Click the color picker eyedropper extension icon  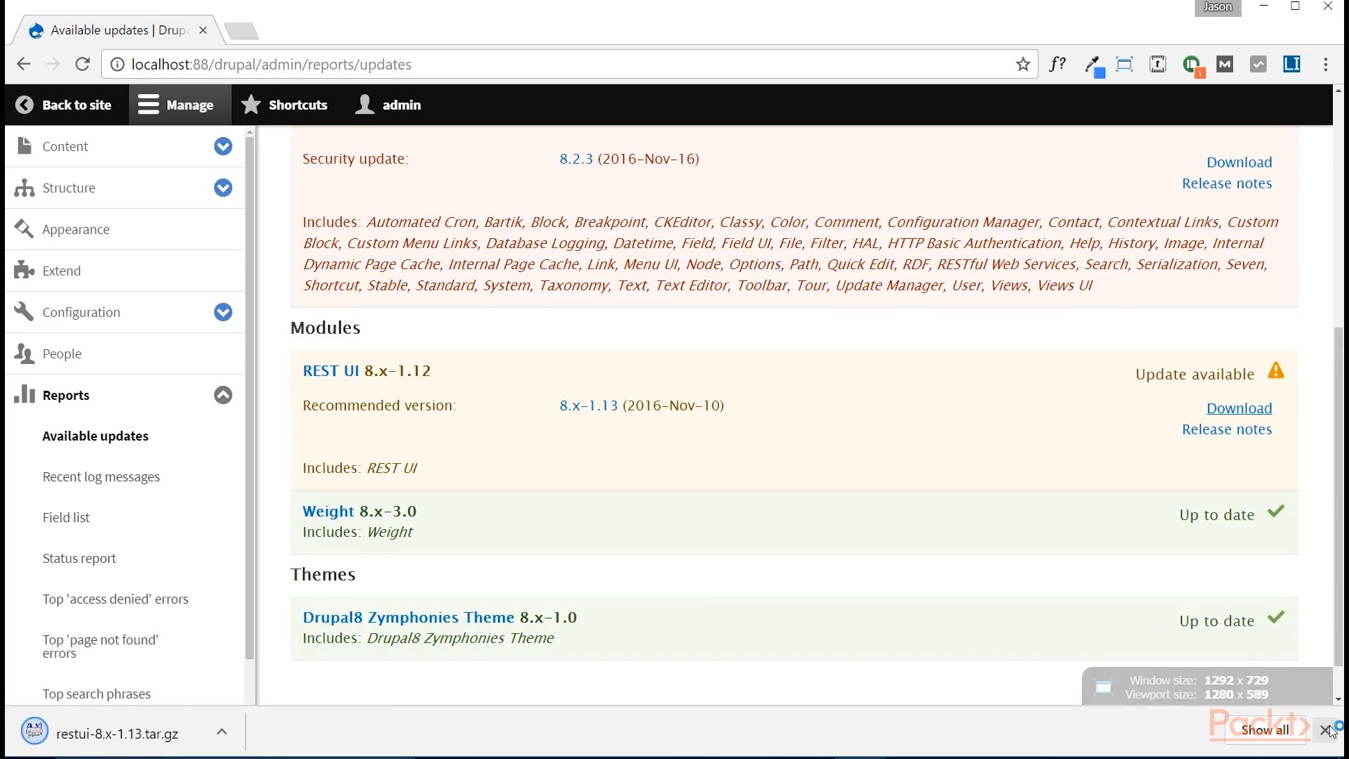[x=1093, y=65]
